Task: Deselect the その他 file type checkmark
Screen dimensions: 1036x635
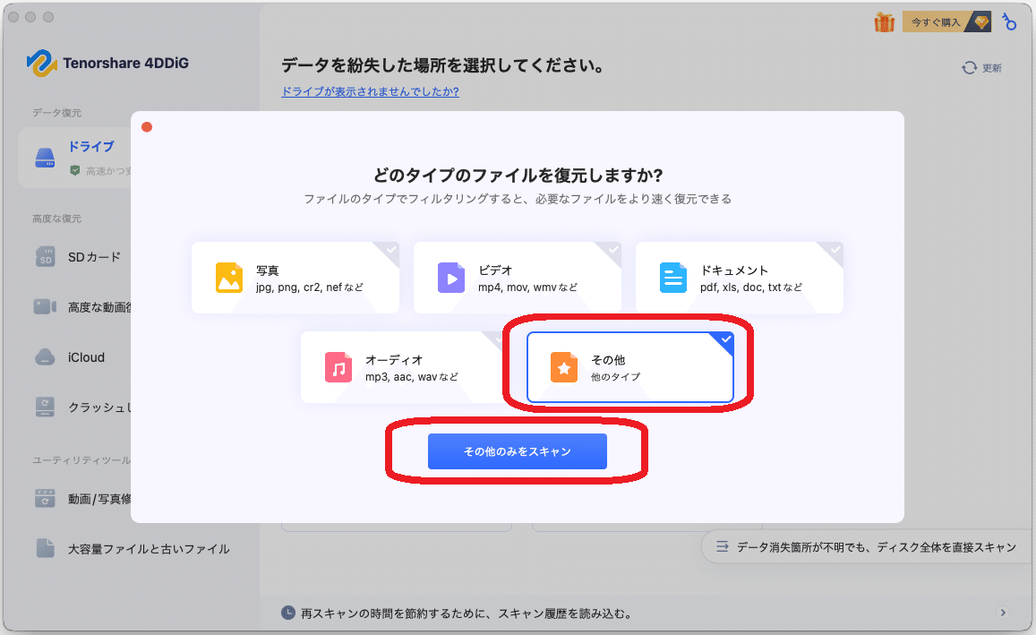Action: click(x=723, y=341)
